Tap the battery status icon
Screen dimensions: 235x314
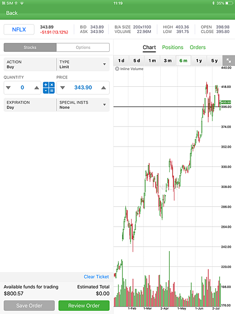click(x=229, y=3)
